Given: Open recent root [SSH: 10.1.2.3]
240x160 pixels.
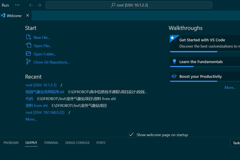Looking at the screenshot, I should click(x=41, y=85).
